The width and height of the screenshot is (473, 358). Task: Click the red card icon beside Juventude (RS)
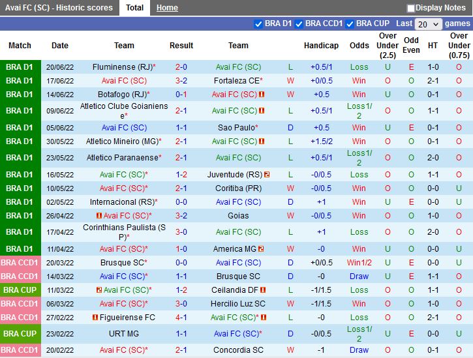point(267,175)
